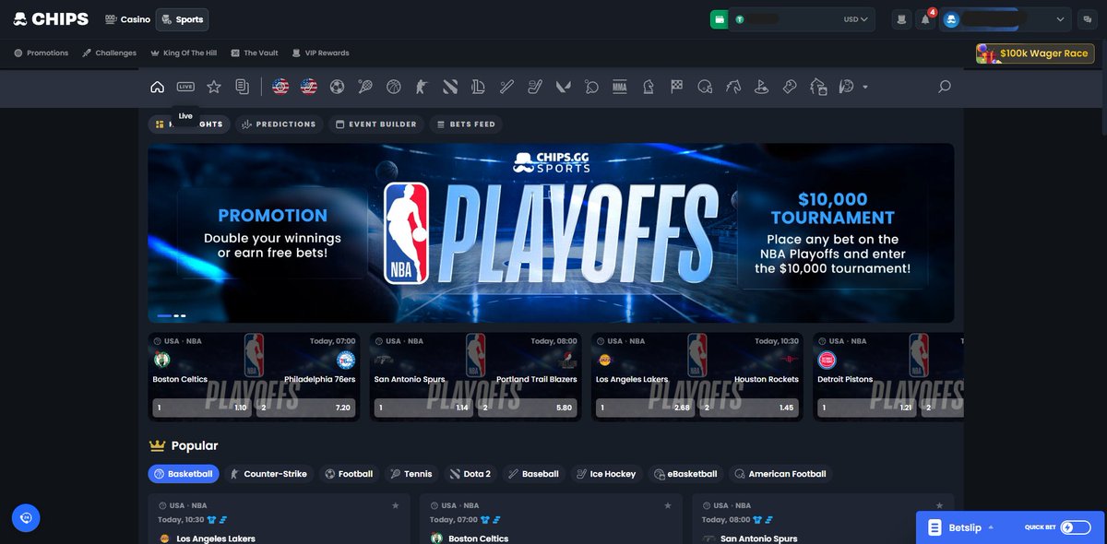Expand more sports dropdown arrow

point(864,87)
